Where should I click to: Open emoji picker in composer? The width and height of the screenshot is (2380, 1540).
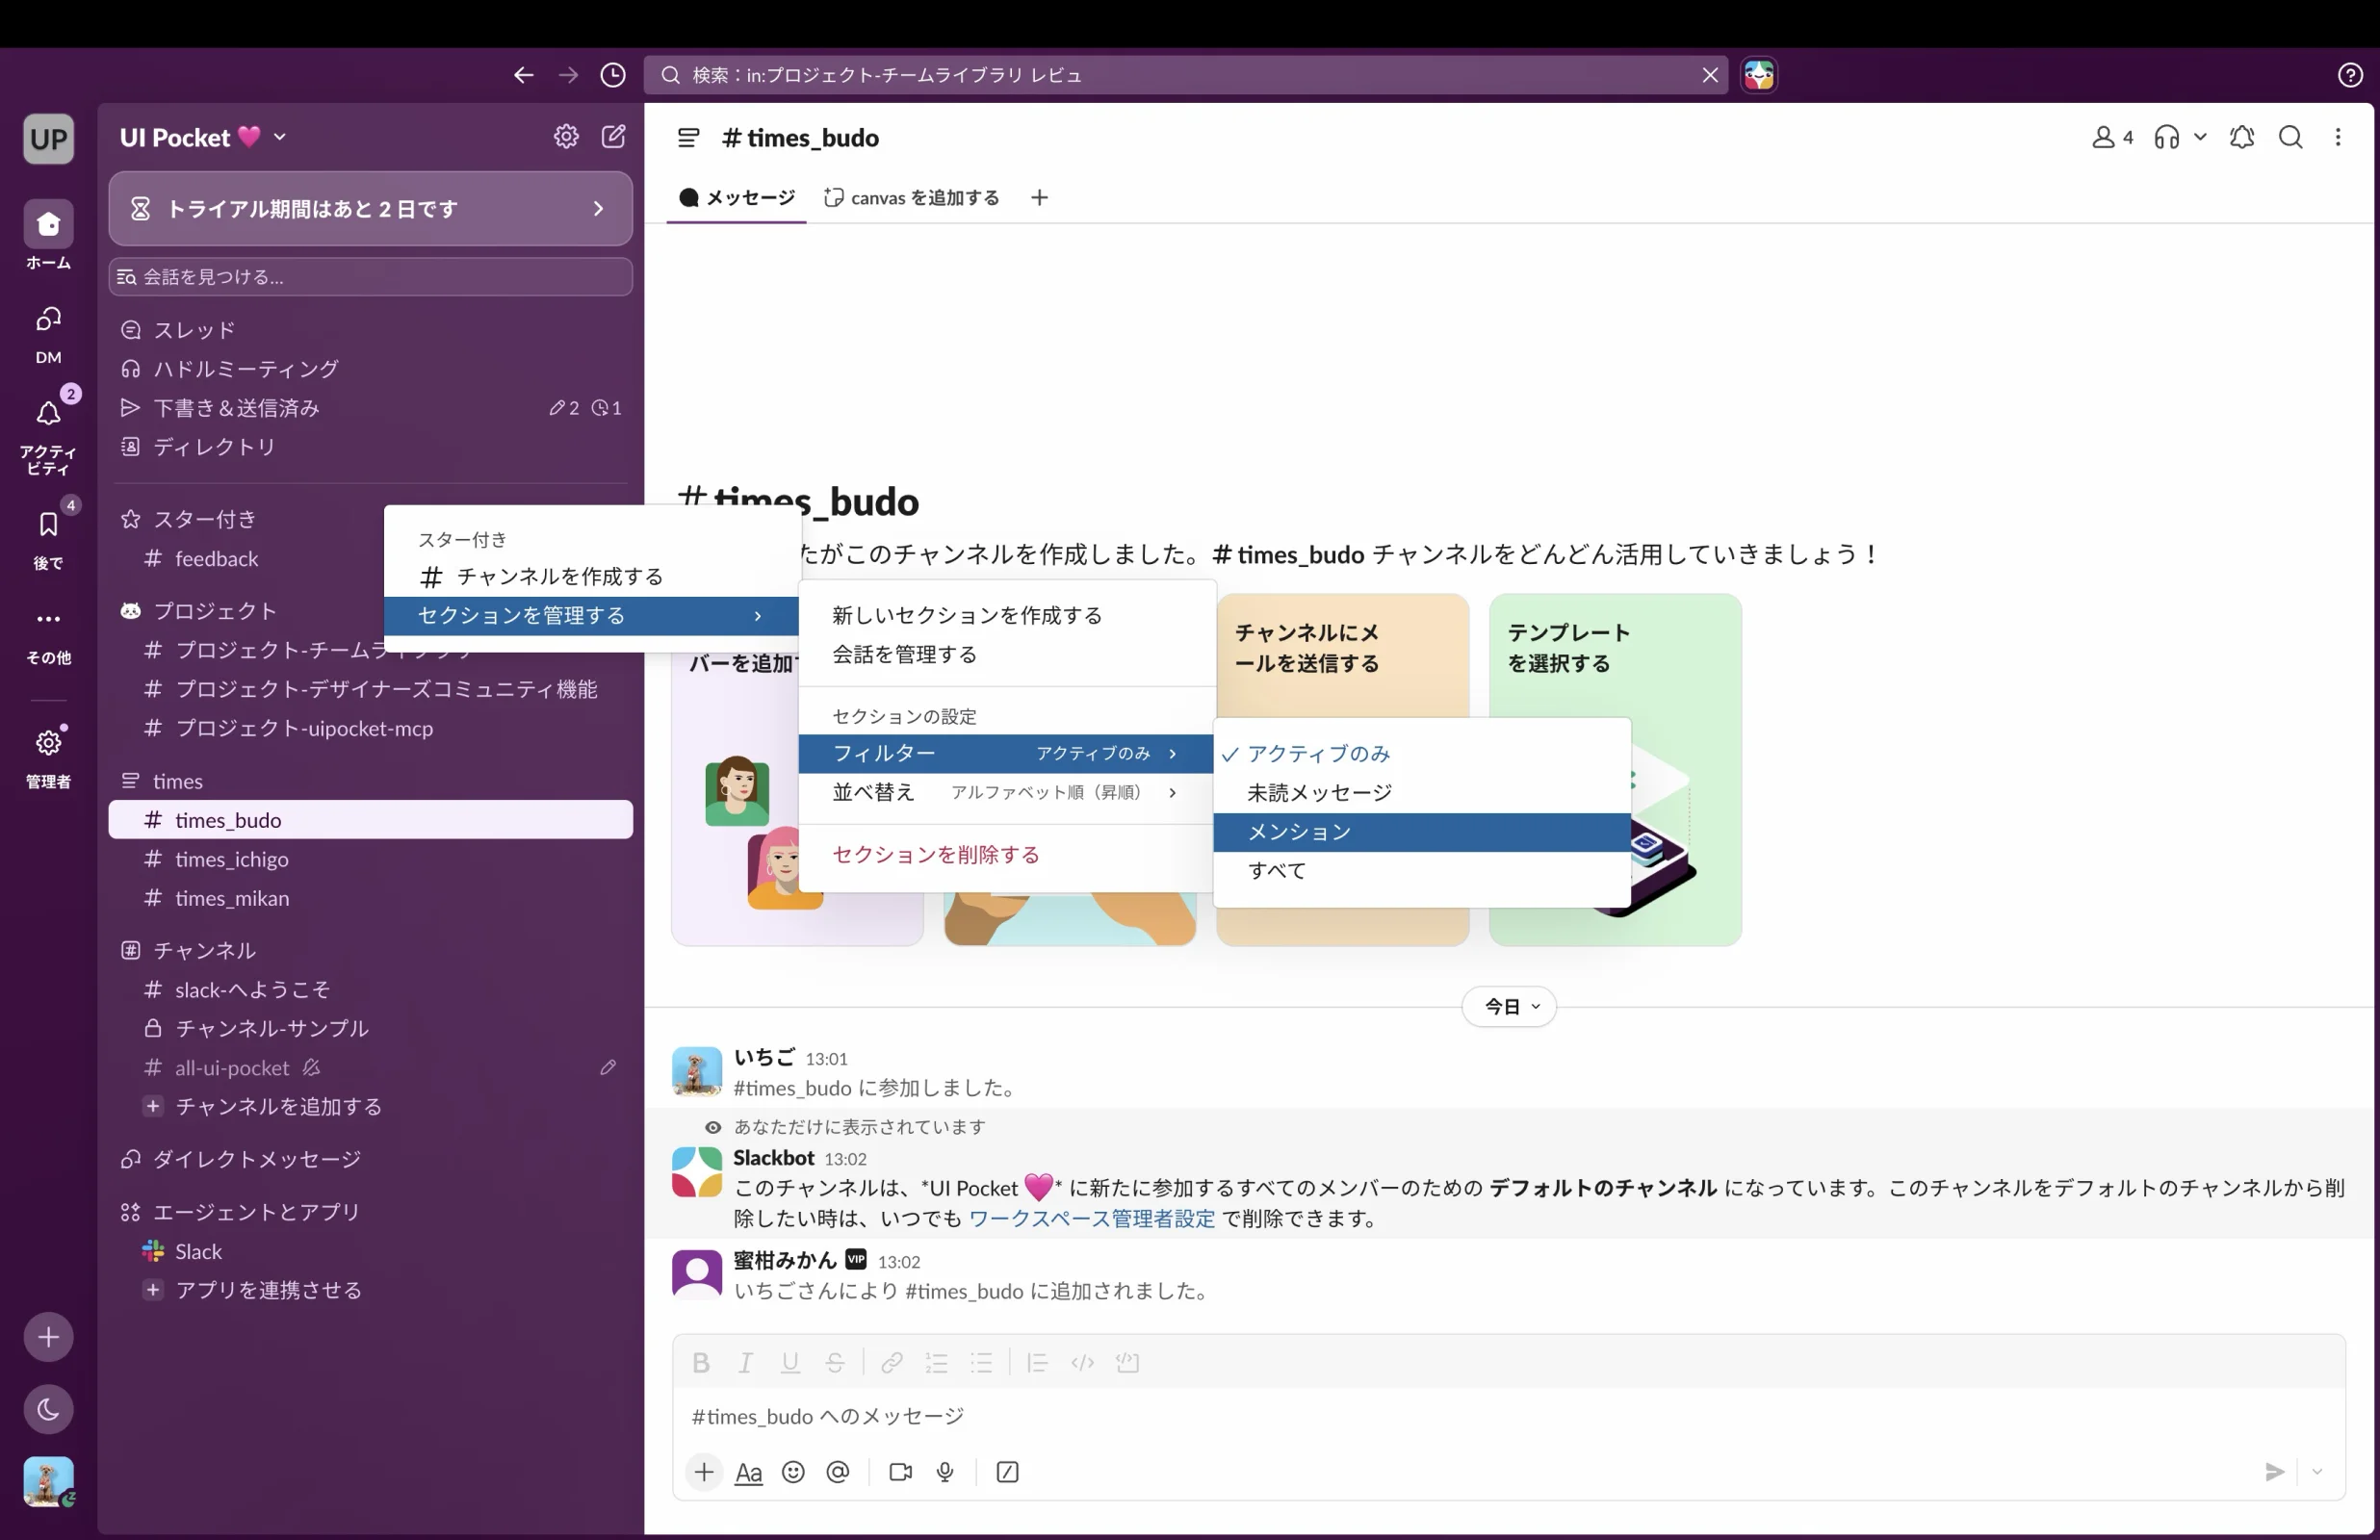coord(793,1472)
